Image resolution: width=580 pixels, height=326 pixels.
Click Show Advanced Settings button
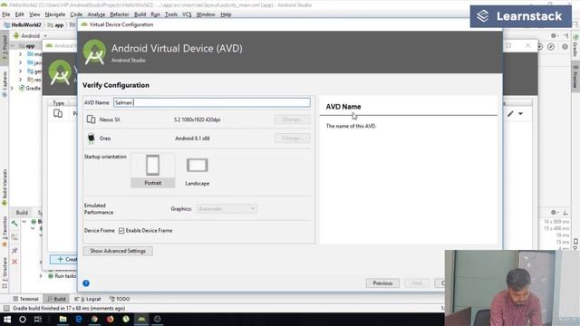118,251
